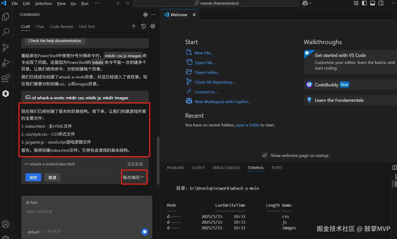Open the Copilot icon in title bar
Viewport: 397px width, 239px height.
click(305, 3)
